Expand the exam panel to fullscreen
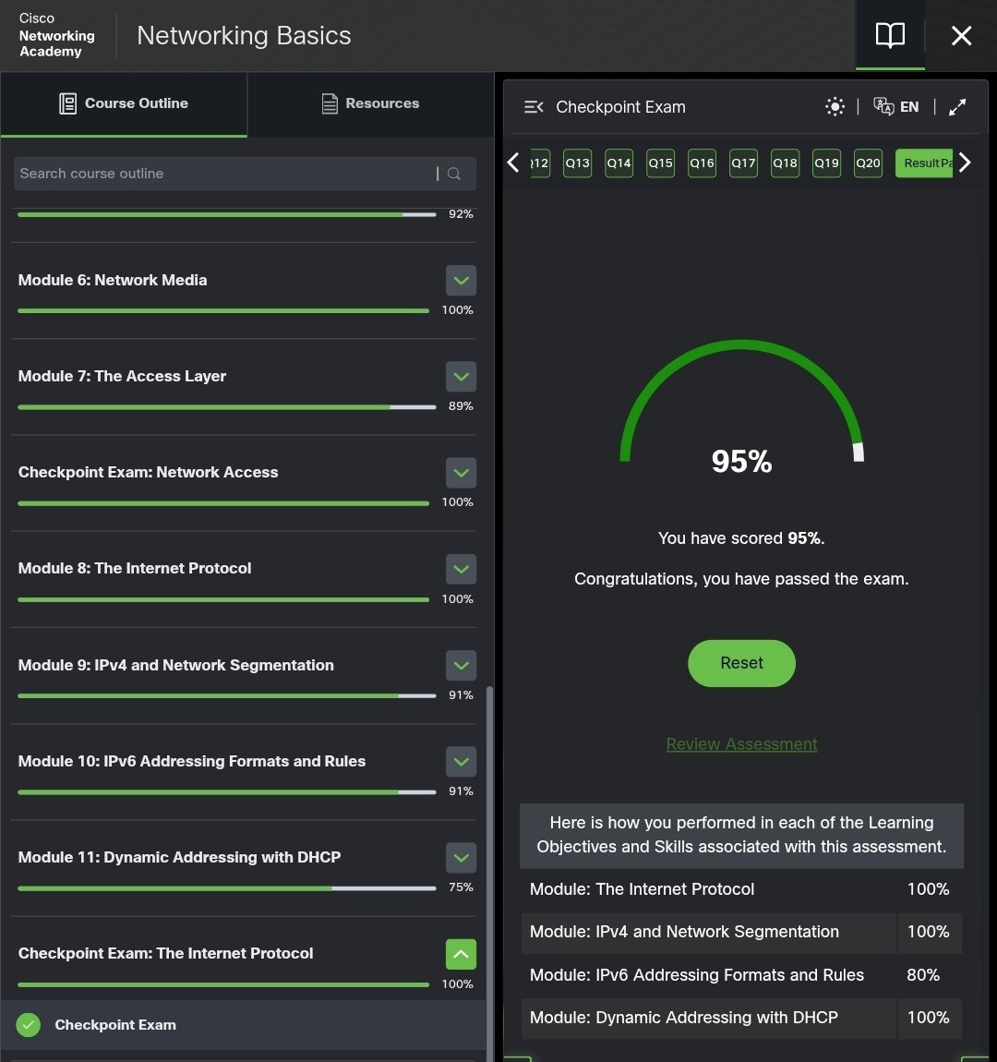 point(957,107)
